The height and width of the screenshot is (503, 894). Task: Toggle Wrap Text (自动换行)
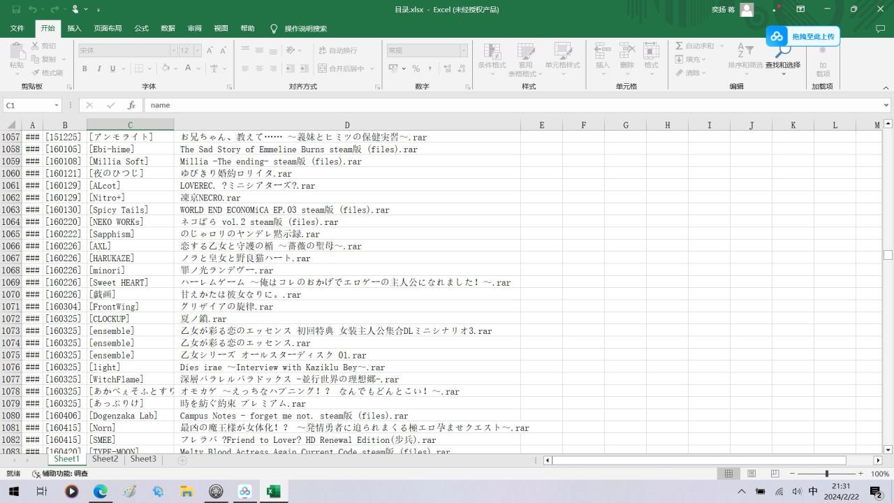(x=338, y=50)
